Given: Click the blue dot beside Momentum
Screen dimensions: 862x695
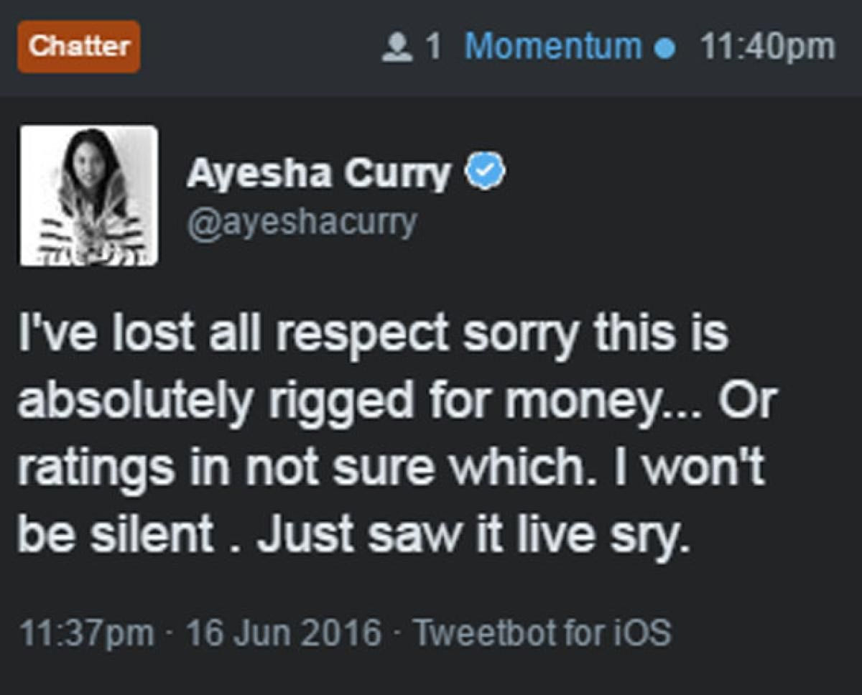Looking at the screenshot, I should pyautogui.click(x=667, y=49).
